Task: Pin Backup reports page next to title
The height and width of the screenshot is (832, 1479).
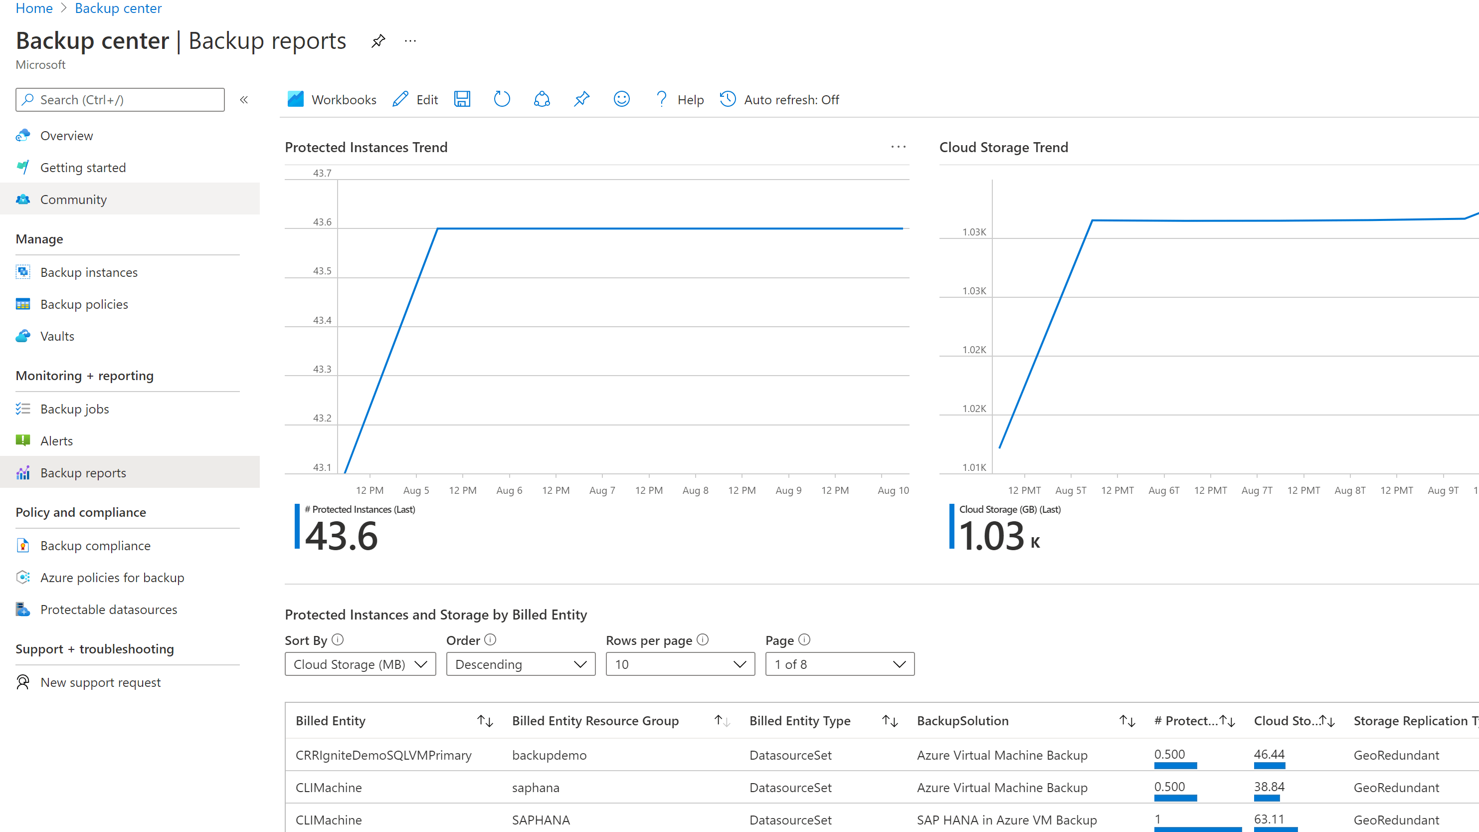Action: (378, 41)
